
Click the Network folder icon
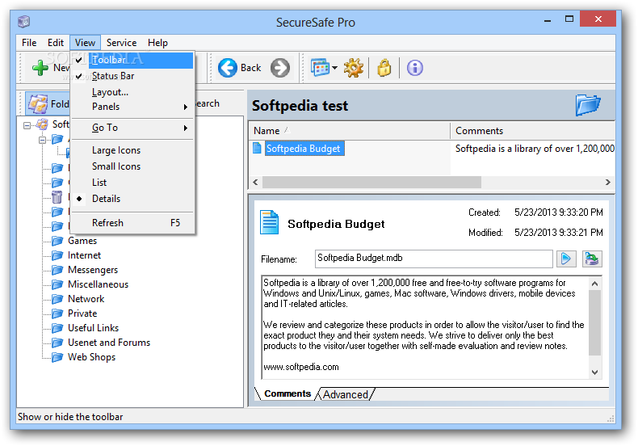pos(57,299)
